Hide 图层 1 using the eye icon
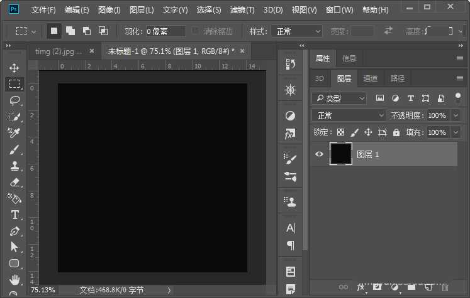Image resolution: width=470 pixels, height=298 pixels. tap(319, 154)
